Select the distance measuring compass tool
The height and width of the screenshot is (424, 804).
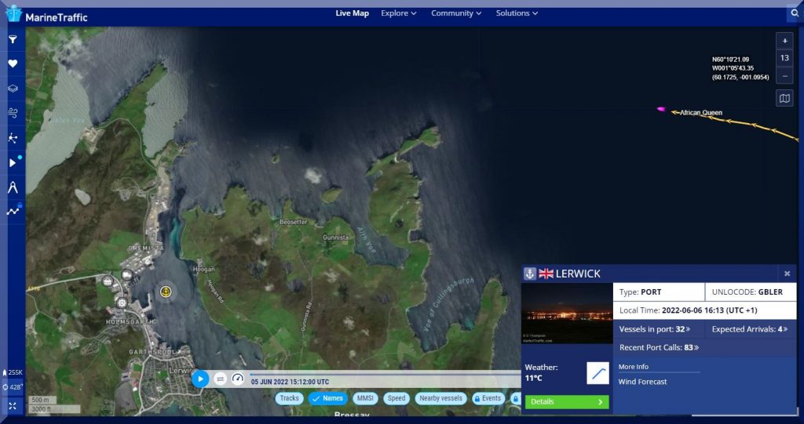[x=13, y=187]
